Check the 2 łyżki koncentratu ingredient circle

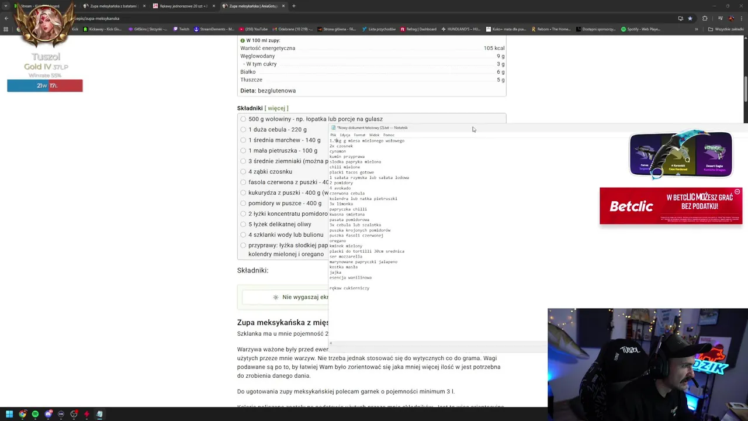click(243, 213)
